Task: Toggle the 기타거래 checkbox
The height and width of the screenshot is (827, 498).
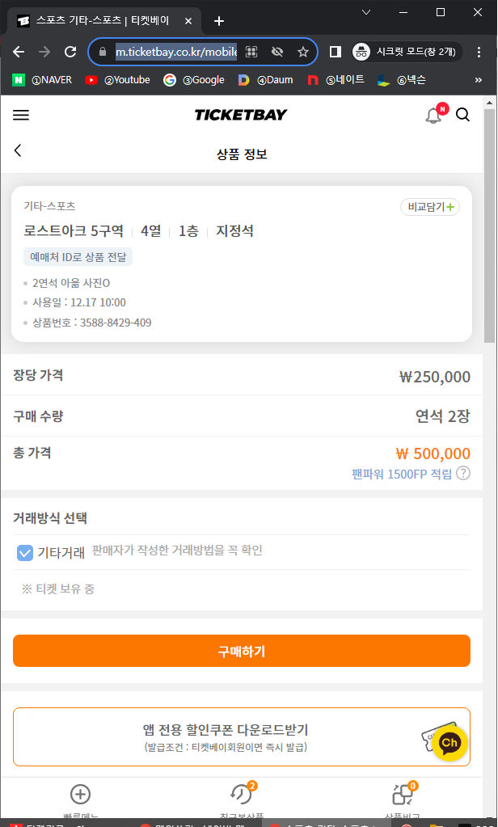Action: click(x=25, y=553)
